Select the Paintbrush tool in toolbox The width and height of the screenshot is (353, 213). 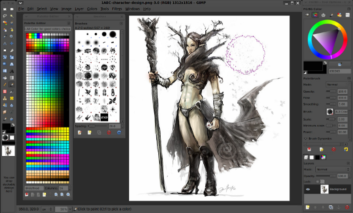(x=12, y=84)
